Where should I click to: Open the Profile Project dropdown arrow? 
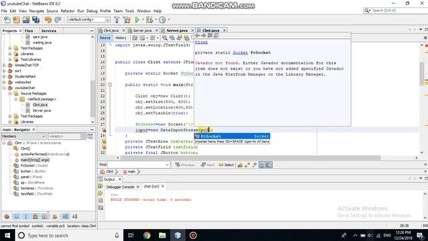click(169, 19)
